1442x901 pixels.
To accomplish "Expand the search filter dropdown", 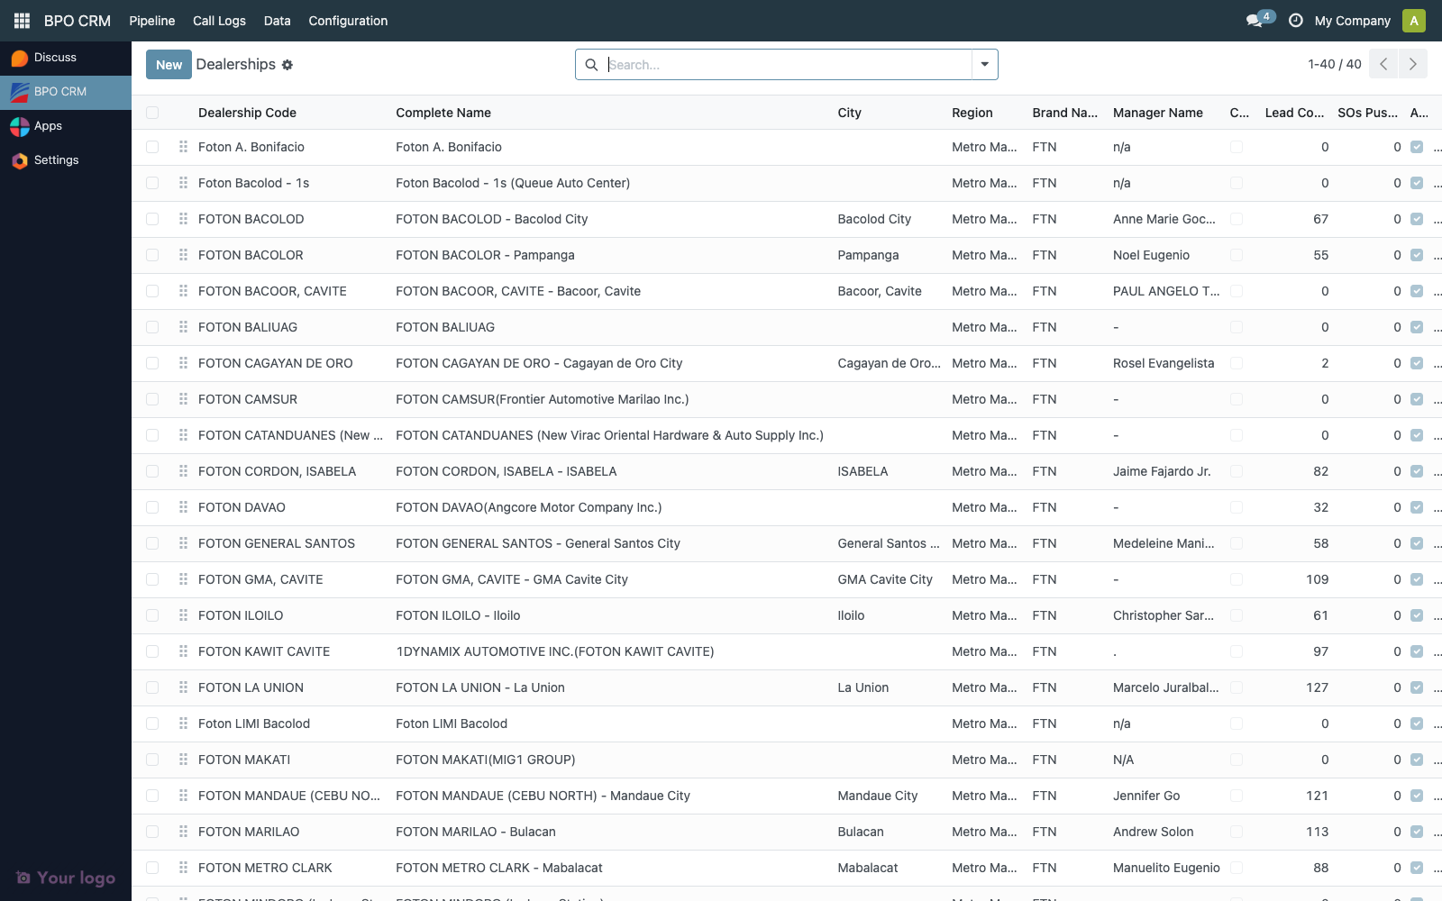I will pyautogui.click(x=983, y=64).
